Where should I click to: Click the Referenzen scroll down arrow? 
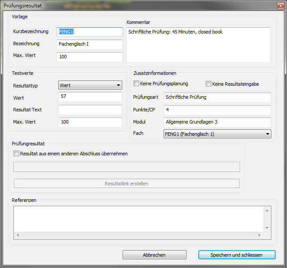pyautogui.click(x=267, y=228)
